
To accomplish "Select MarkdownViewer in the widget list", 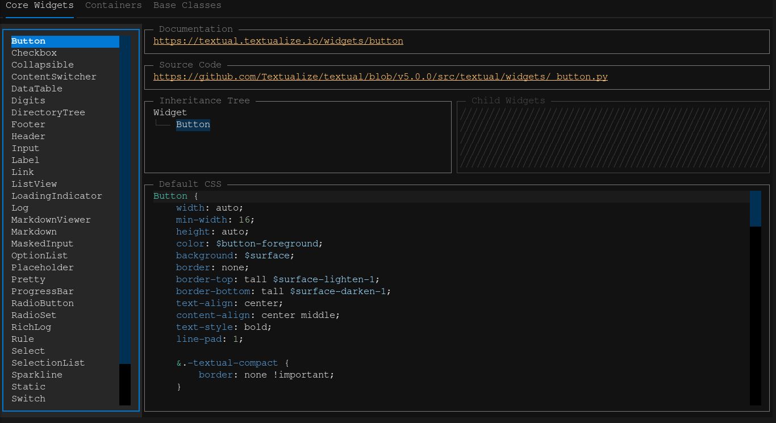I will point(51,219).
